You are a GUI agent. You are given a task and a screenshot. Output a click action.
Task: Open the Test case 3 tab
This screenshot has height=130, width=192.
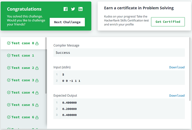point(23,80)
